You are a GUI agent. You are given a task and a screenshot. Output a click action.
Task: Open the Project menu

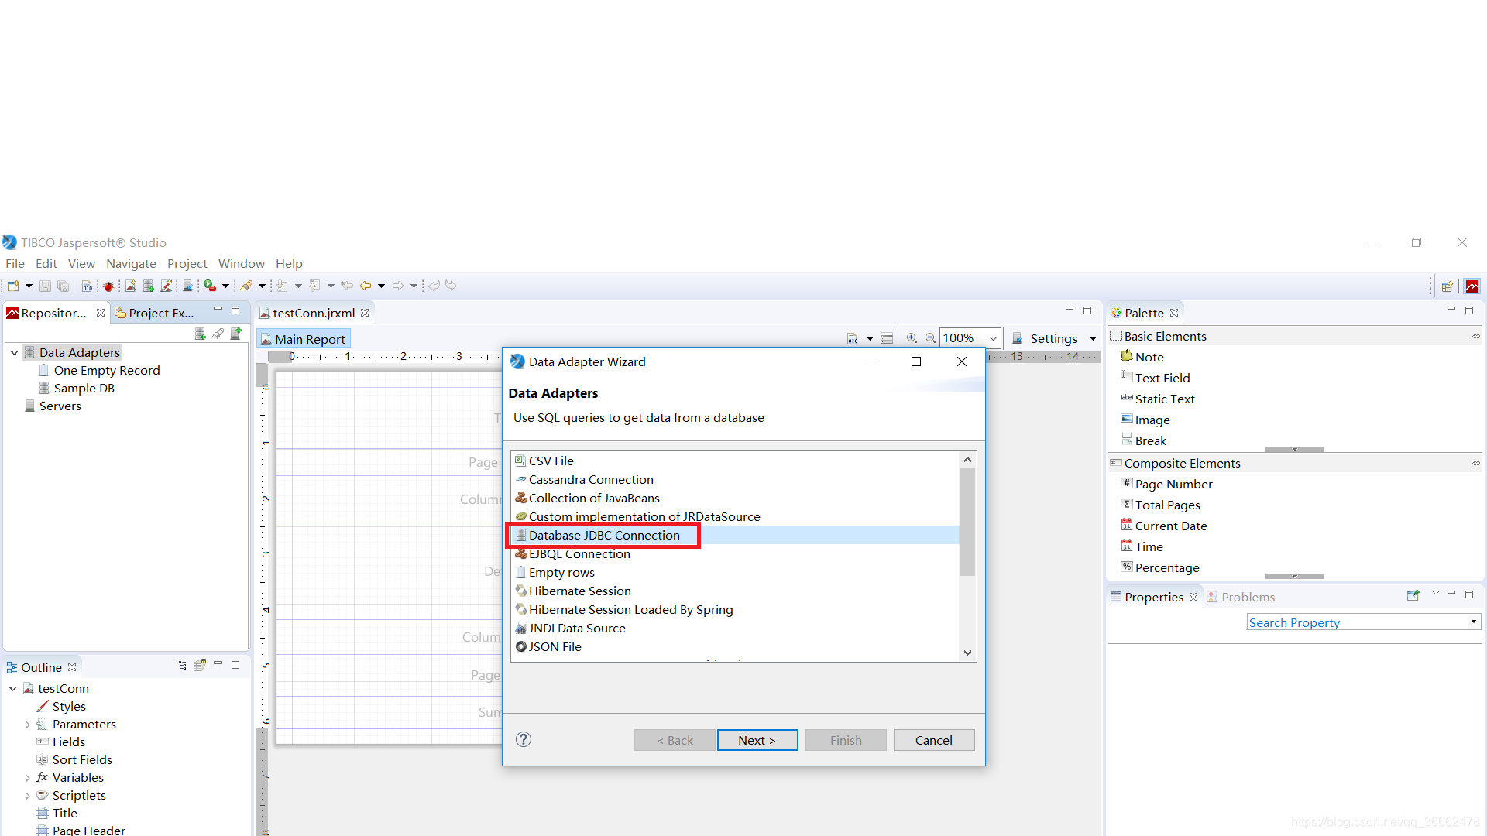point(187,263)
